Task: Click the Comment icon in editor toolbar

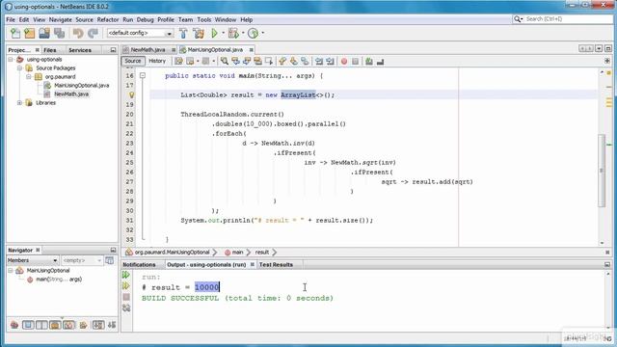Action: coord(369,62)
